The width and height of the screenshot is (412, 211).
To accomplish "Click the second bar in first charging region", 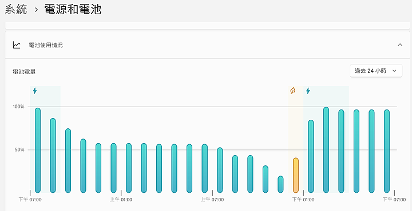I will [x=53, y=156].
